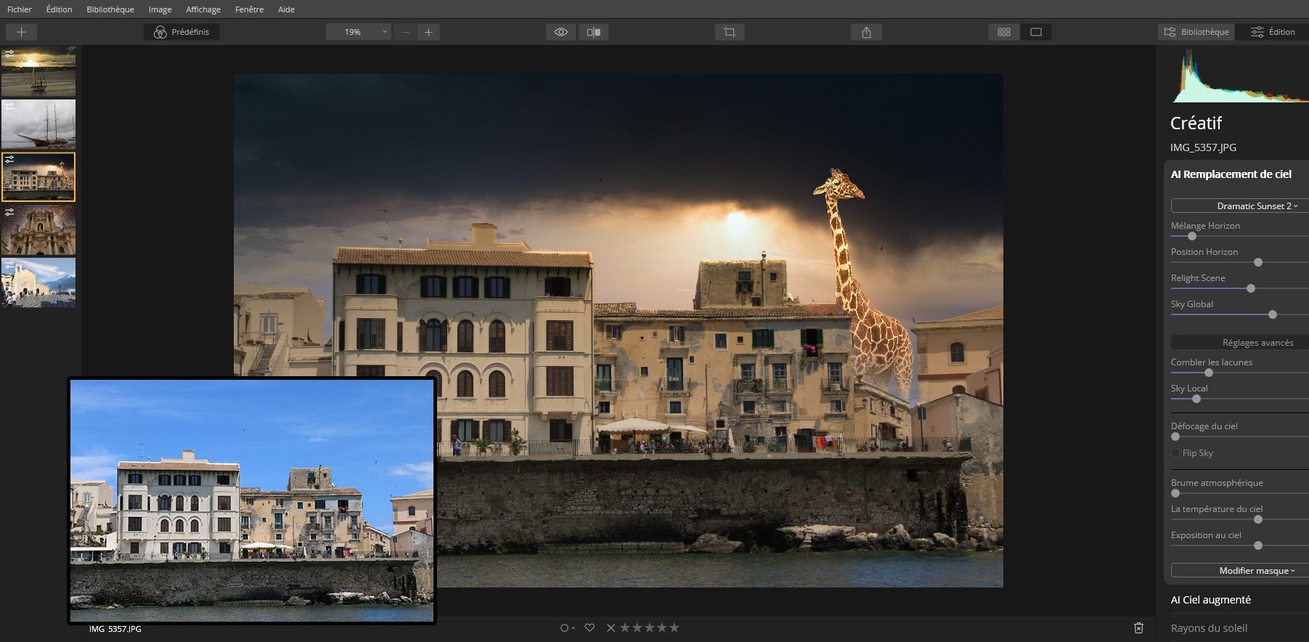Open the 19% zoom level dropdown

click(358, 32)
